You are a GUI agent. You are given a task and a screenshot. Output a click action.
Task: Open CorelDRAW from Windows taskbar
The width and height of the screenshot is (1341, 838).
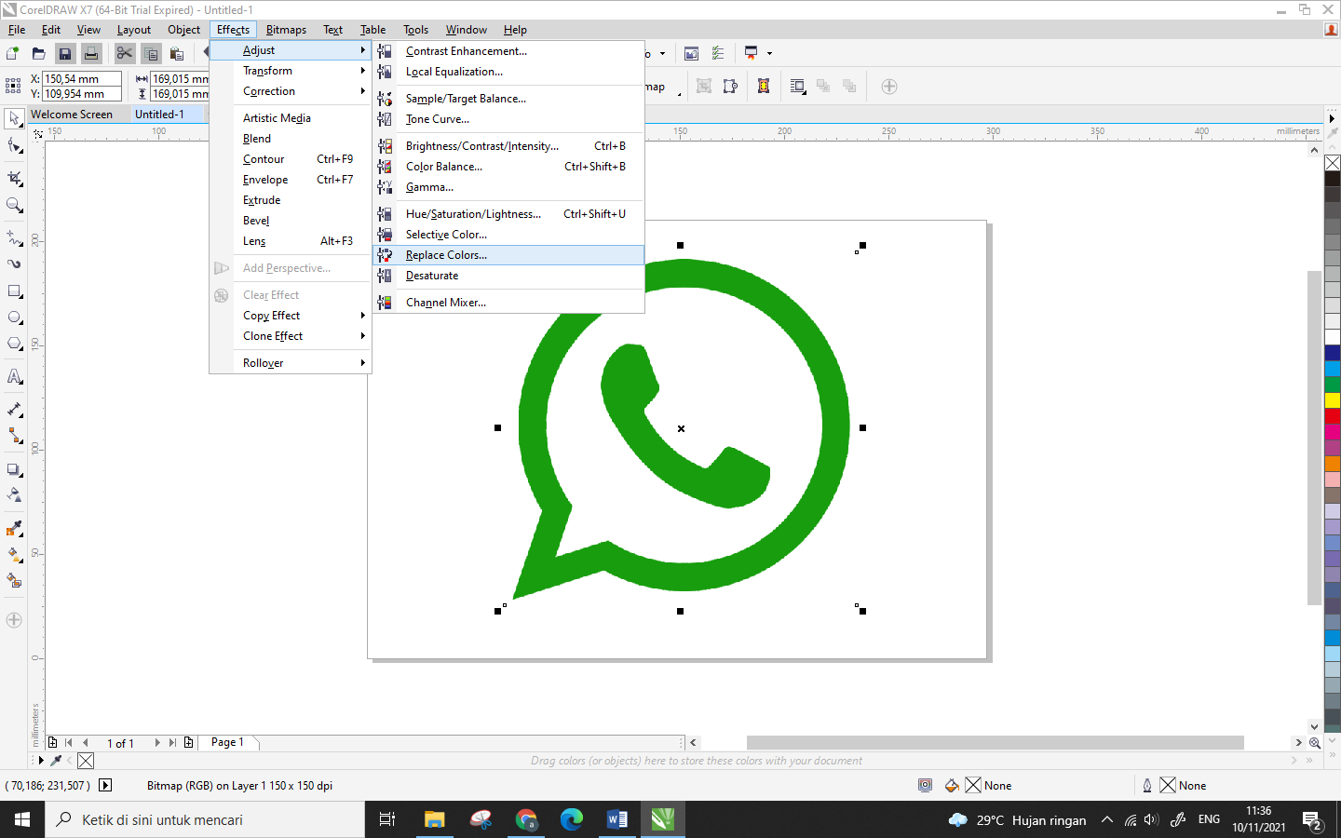[x=662, y=819]
